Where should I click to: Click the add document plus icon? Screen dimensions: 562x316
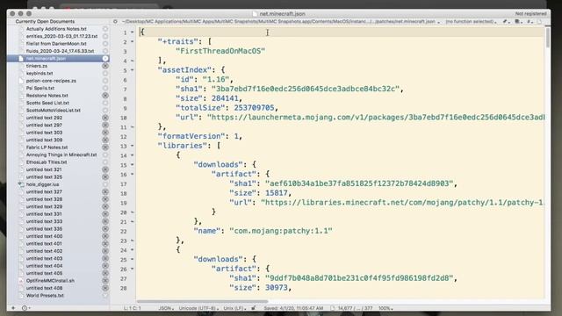(13, 308)
